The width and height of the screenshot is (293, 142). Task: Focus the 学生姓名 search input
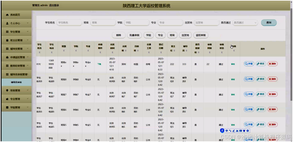(x=69, y=23)
